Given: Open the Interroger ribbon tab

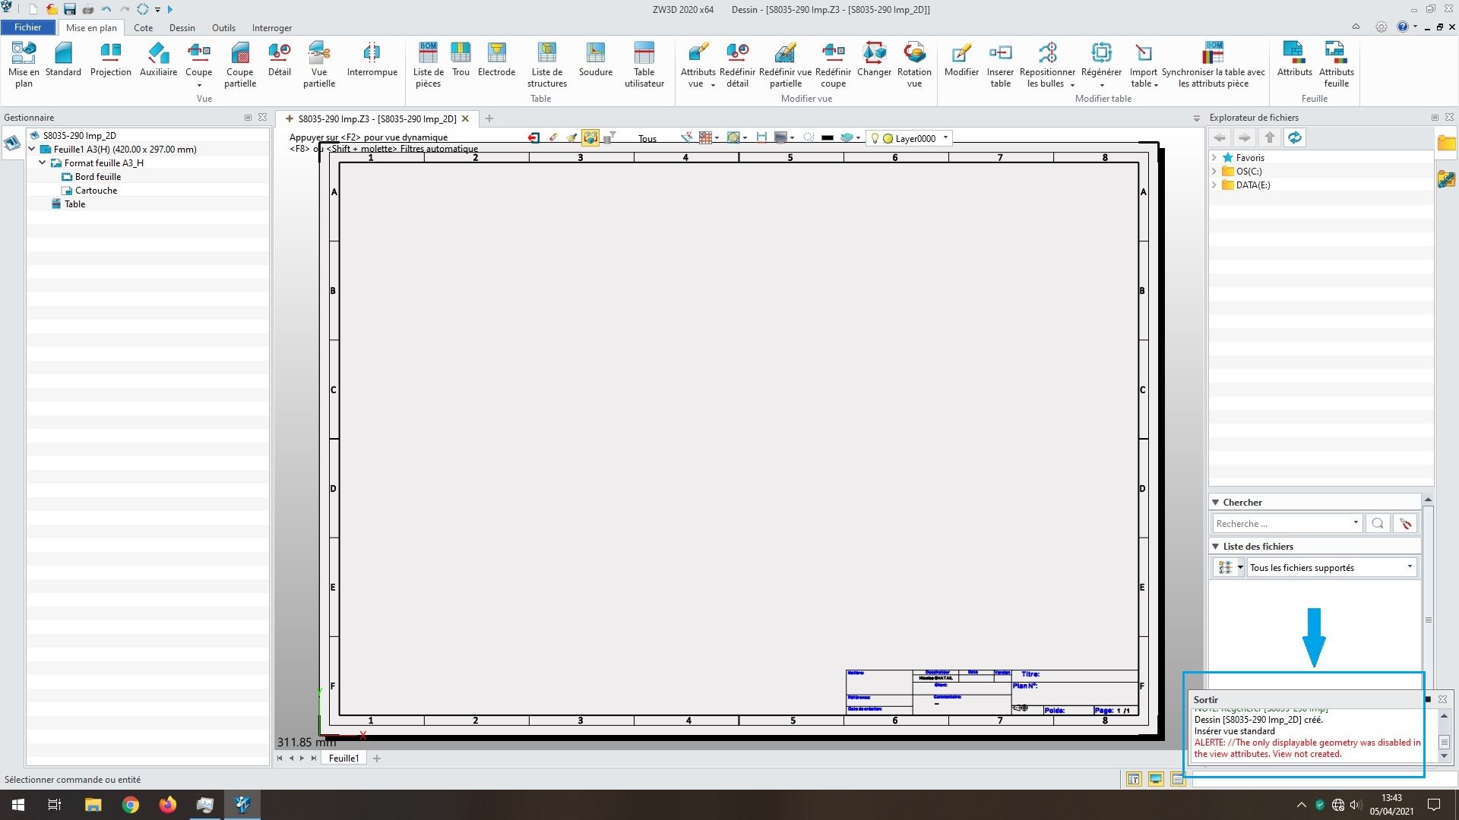Looking at the screenshot, I should pos(272,27).
